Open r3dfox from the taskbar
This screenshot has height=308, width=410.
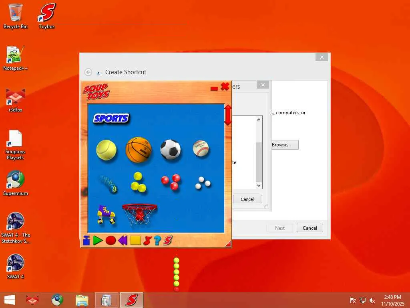coord(32,300)
